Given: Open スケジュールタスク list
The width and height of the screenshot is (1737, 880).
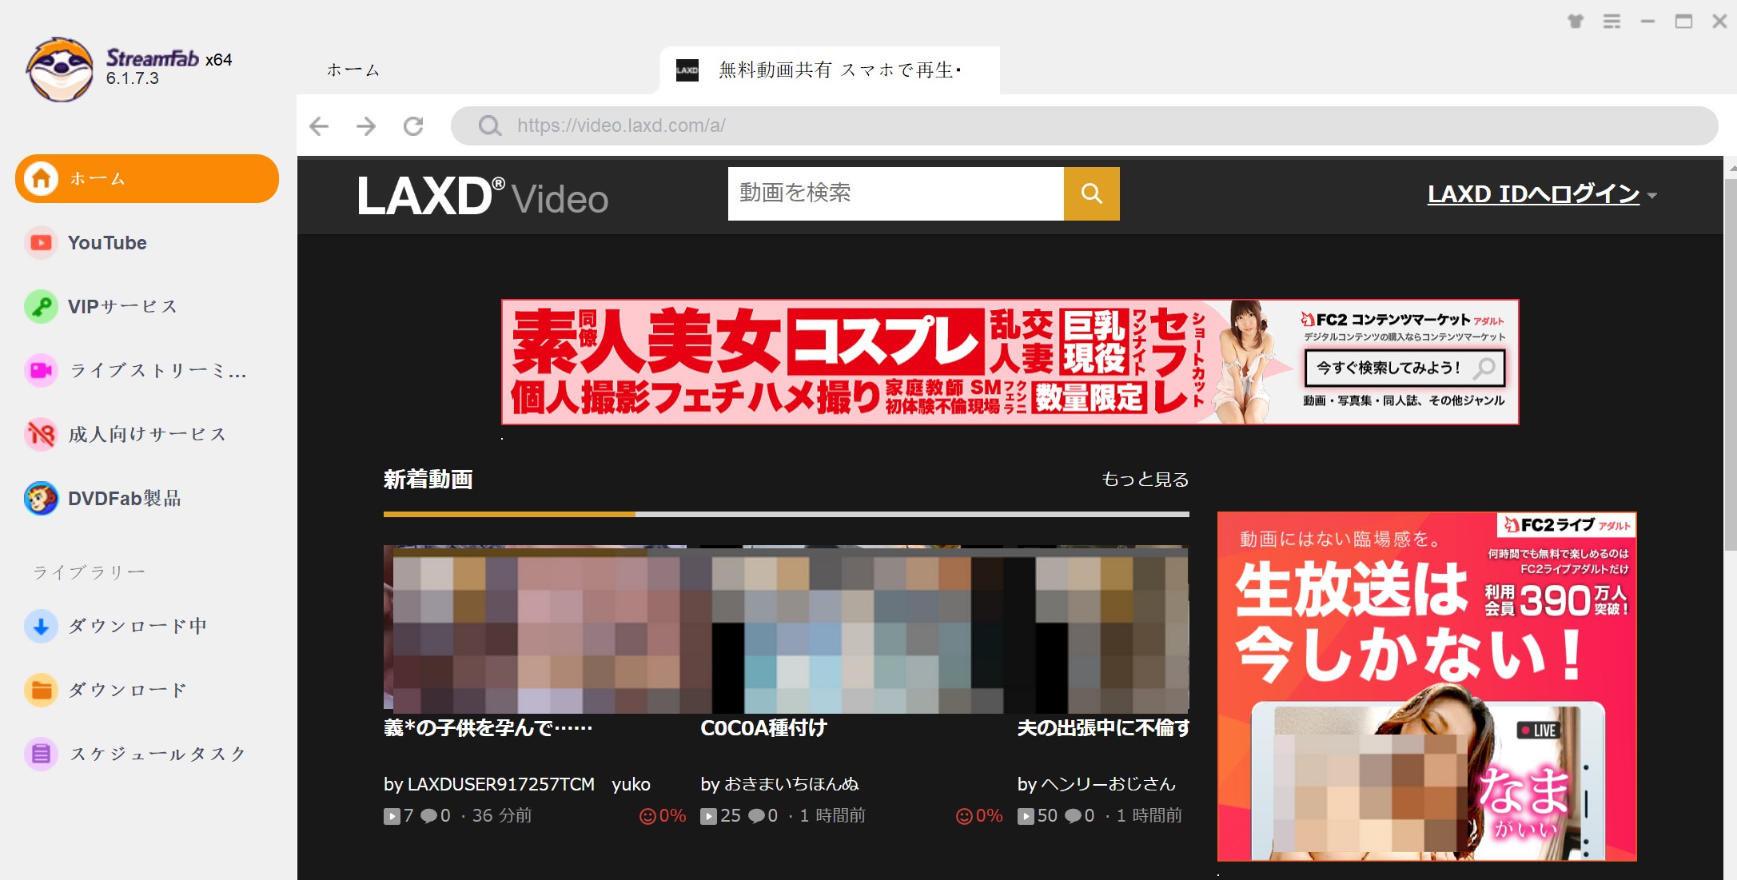Looking at the screenshot, I should tap(157, 754).
